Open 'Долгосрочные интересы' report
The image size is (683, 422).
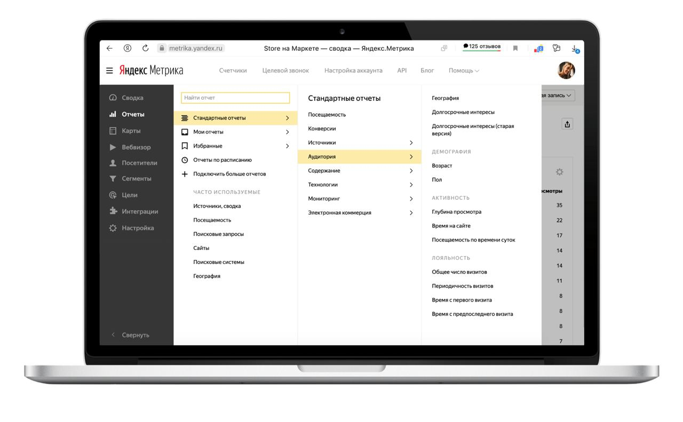pos(463,112)
